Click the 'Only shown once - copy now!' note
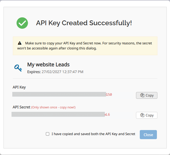The image size is (170, 155). [53, 107]
